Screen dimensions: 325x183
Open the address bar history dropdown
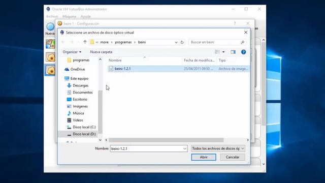point(176,42)
